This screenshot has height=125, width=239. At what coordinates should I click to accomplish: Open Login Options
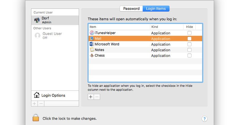click(x=55, y=95)
